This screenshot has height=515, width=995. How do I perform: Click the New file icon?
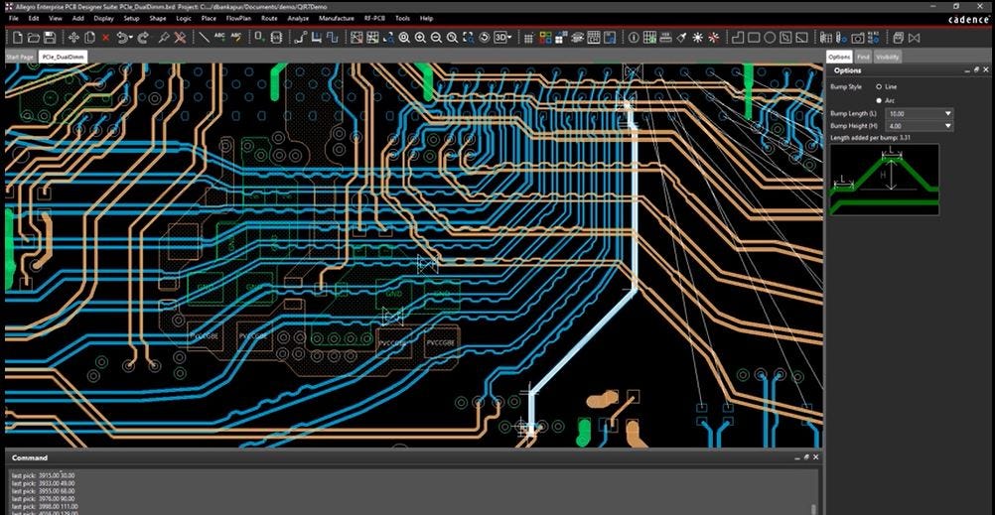tap(18, 38)
